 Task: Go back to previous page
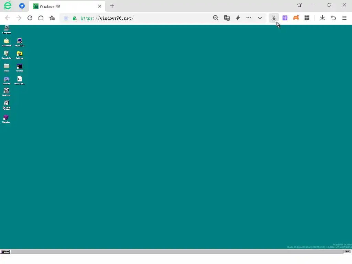tap(8, 18)
